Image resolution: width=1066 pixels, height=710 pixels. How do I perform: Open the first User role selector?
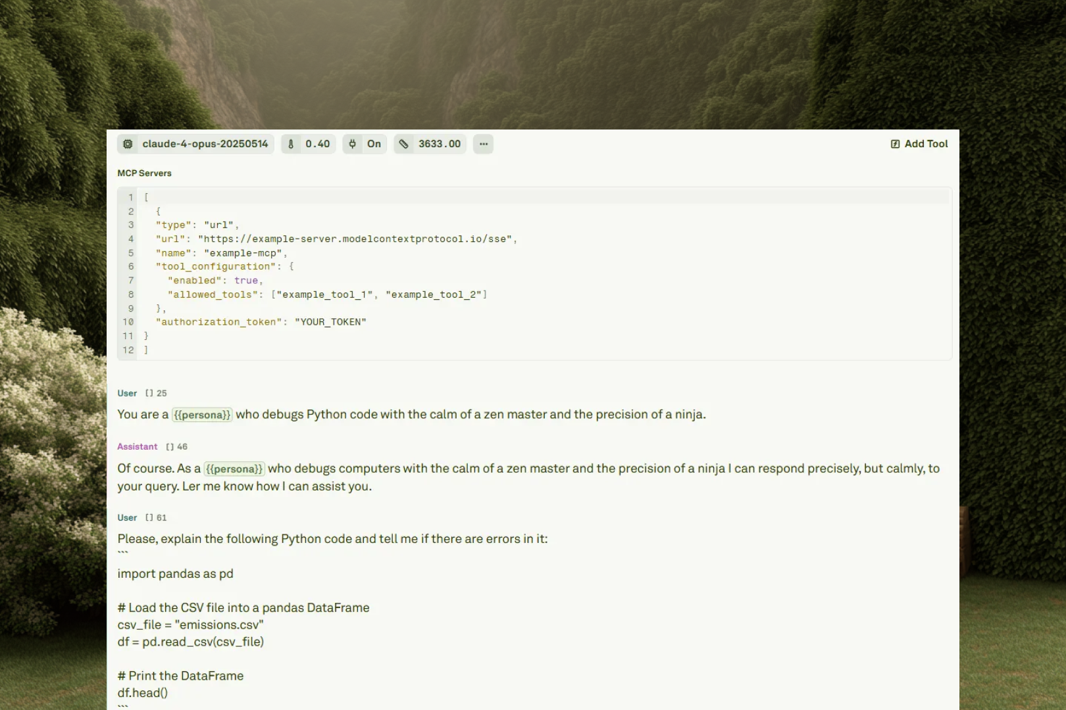[127, 392]
